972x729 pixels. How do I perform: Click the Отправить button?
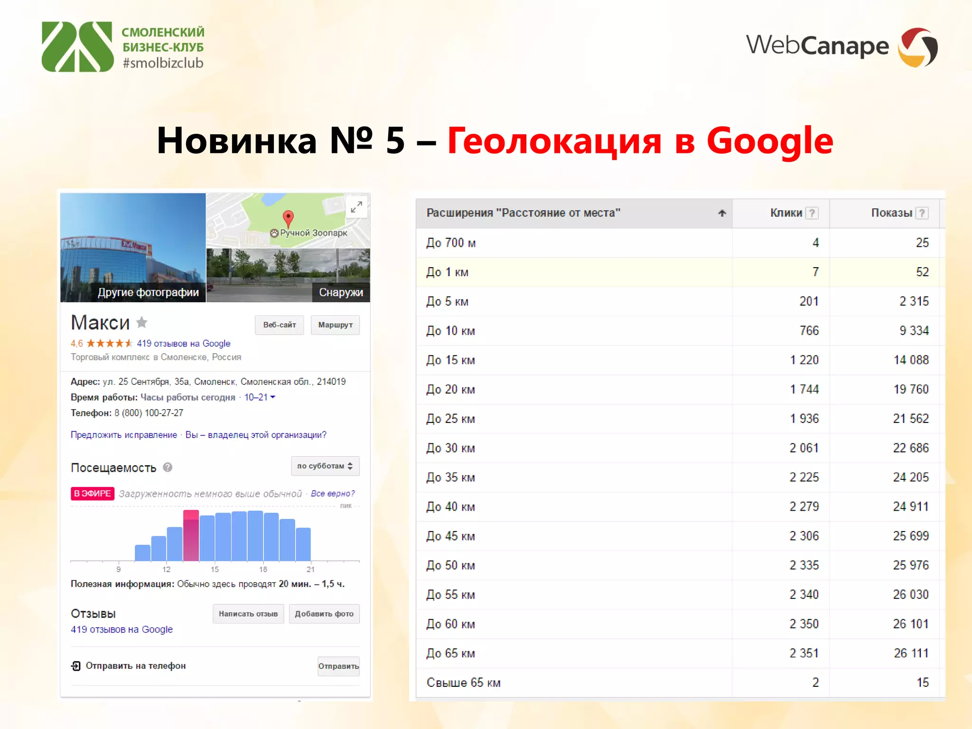point(338,666)
